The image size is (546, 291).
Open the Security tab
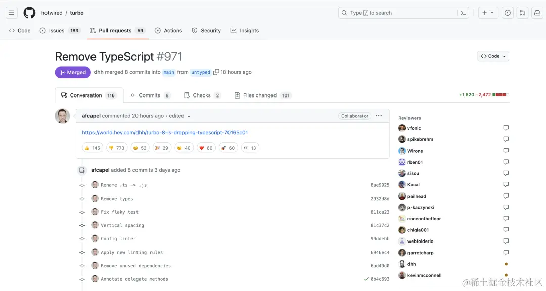point(206,31)
